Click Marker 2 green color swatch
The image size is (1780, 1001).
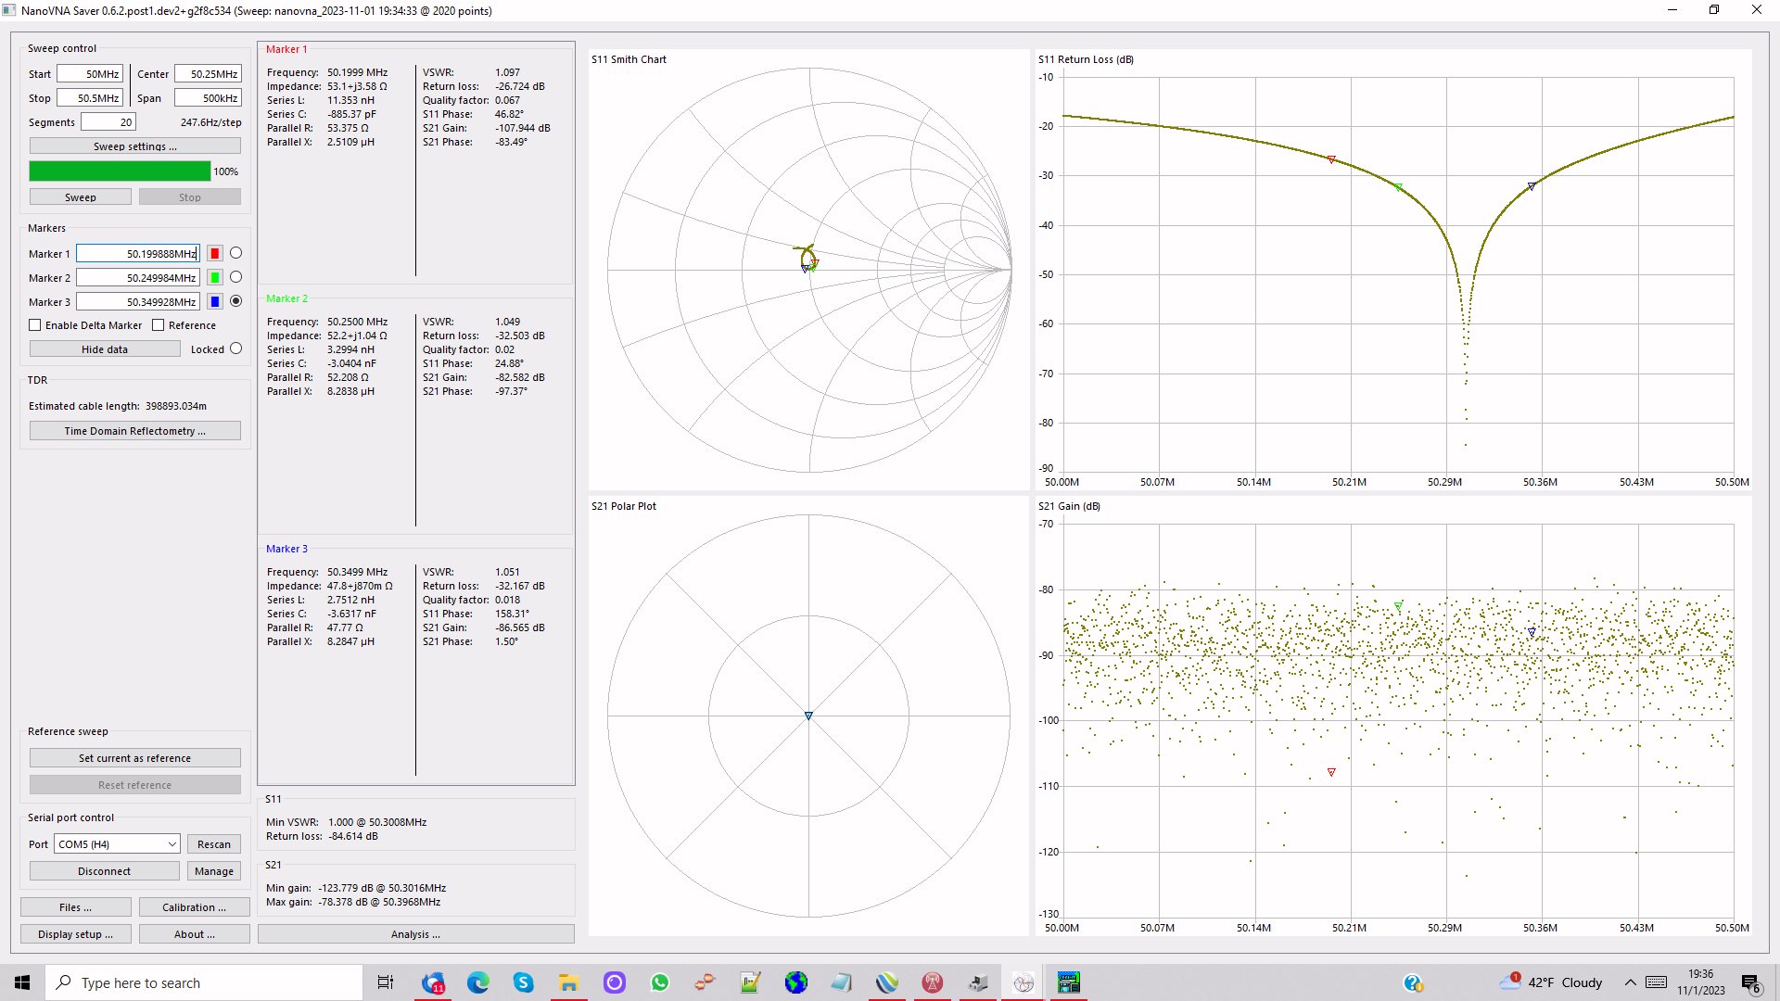[215, 278]
